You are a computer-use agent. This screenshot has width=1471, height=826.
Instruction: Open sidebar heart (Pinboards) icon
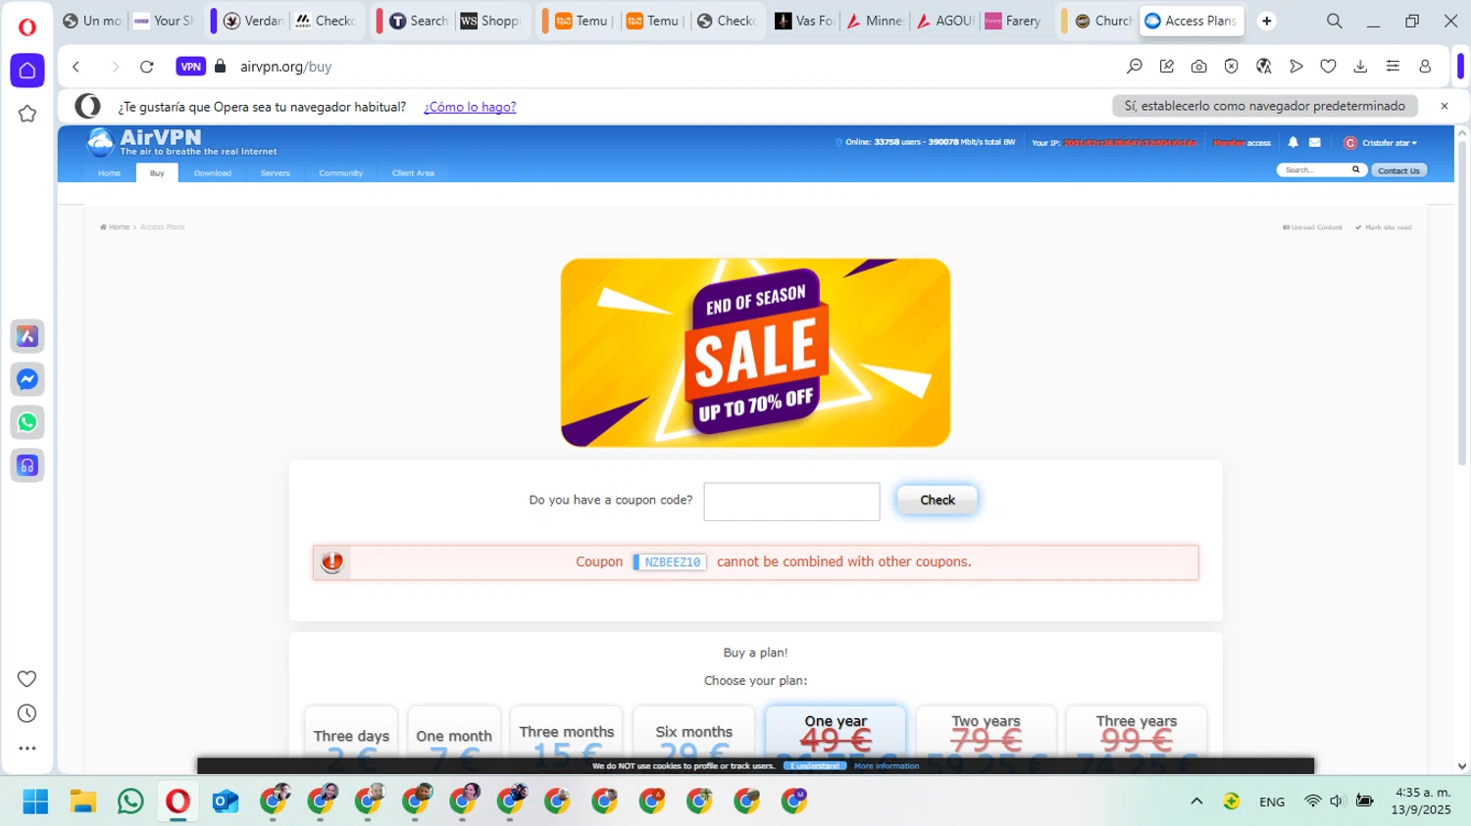pos(27,679)
